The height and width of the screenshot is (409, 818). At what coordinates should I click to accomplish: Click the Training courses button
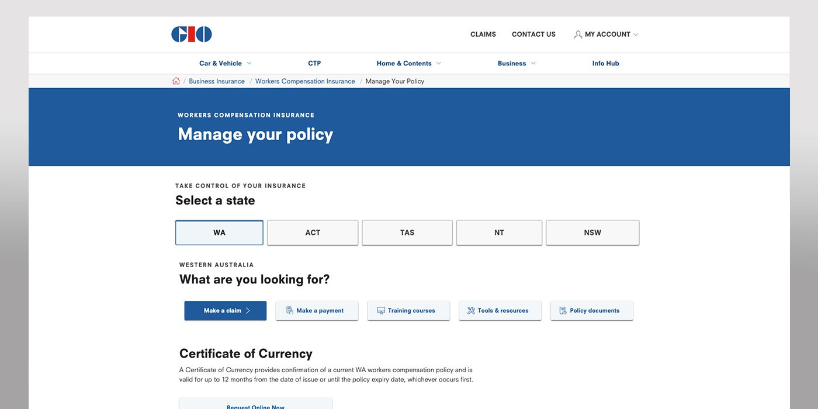pos(408,311)
